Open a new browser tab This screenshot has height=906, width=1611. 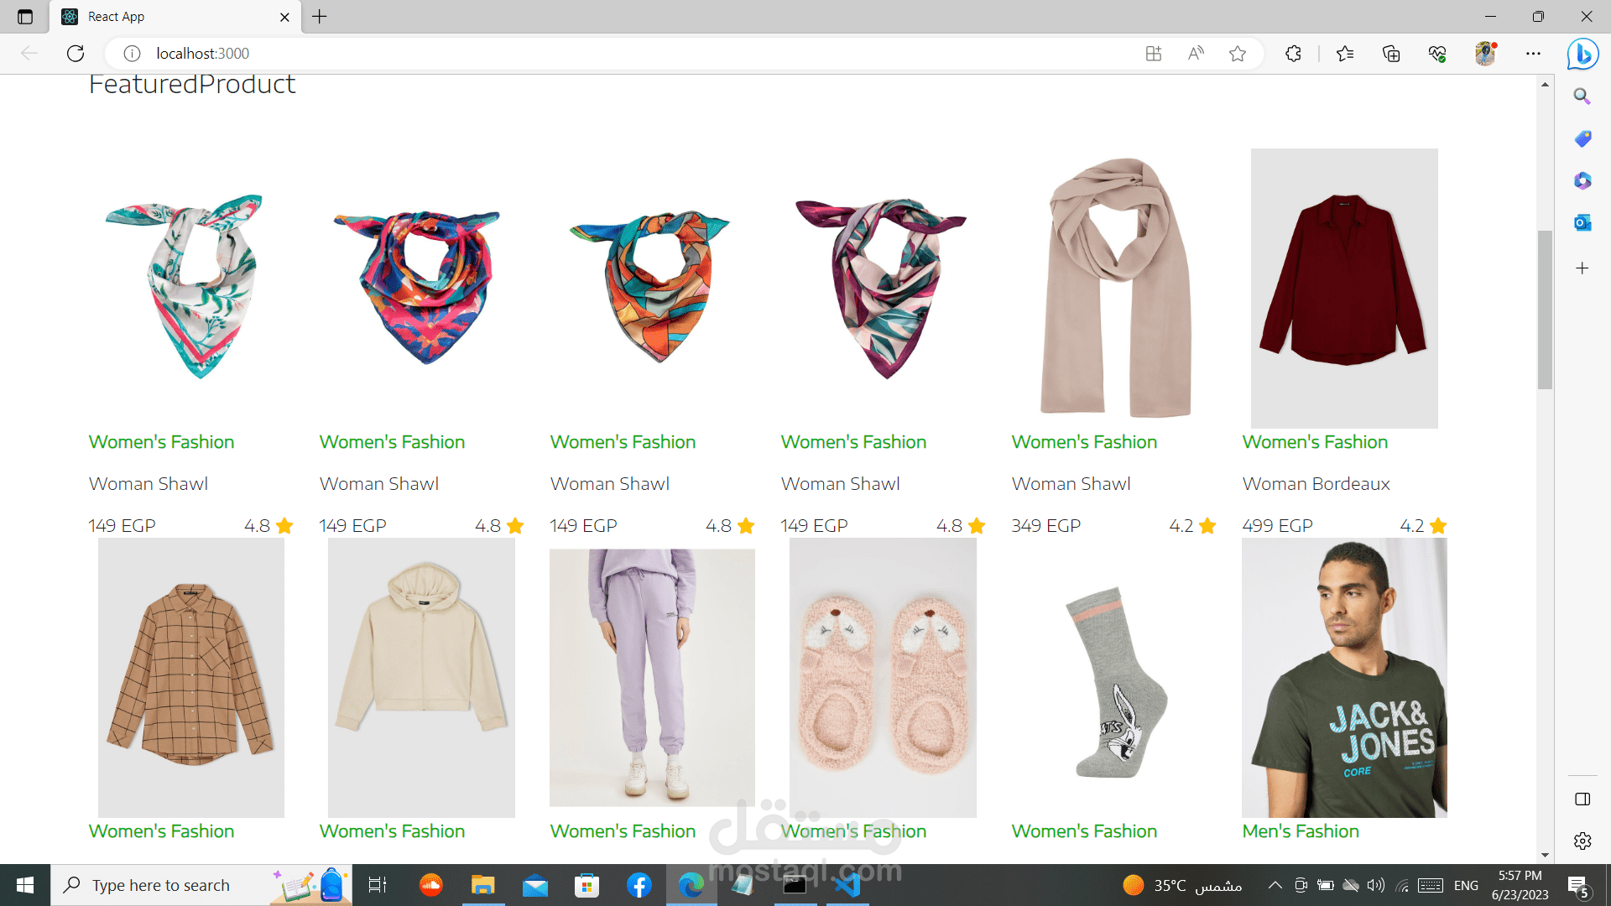tap(320, 17)
